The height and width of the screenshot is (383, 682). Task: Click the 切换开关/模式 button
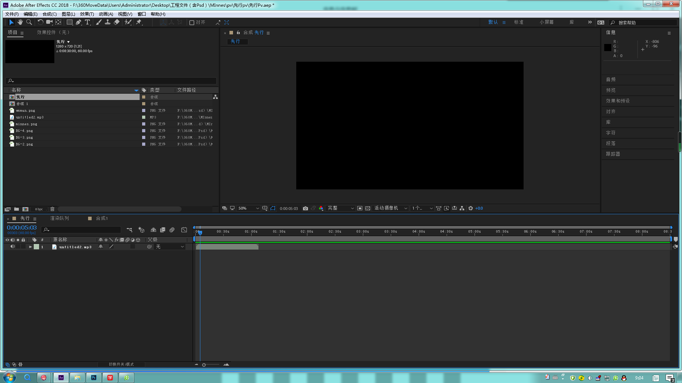[x=121, y=365]
